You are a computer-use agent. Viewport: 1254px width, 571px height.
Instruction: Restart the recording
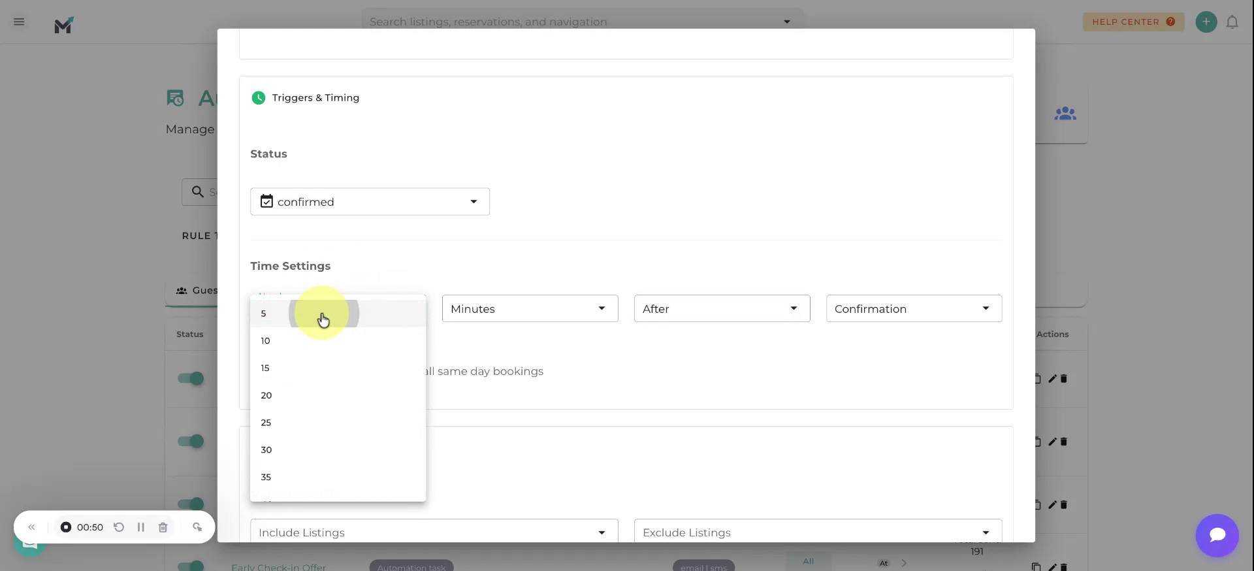[119, 527]
